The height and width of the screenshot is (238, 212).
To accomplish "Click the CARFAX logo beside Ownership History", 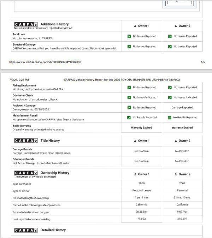I will 26,173.
